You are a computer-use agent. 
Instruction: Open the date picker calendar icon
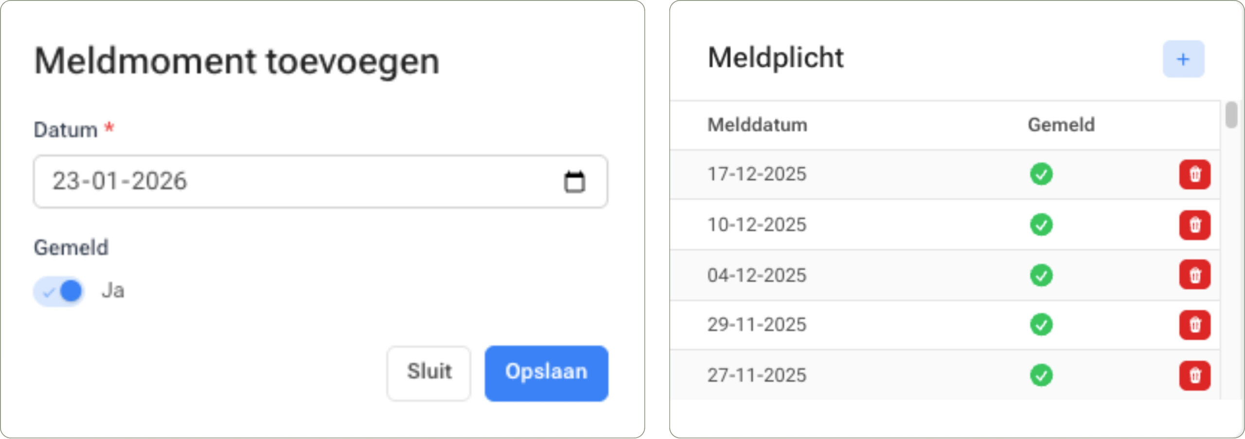(x=574, y=181)
